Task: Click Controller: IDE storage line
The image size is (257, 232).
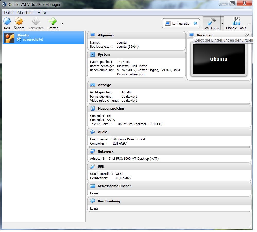Action: pyautogui.click(x=101, y=116)
